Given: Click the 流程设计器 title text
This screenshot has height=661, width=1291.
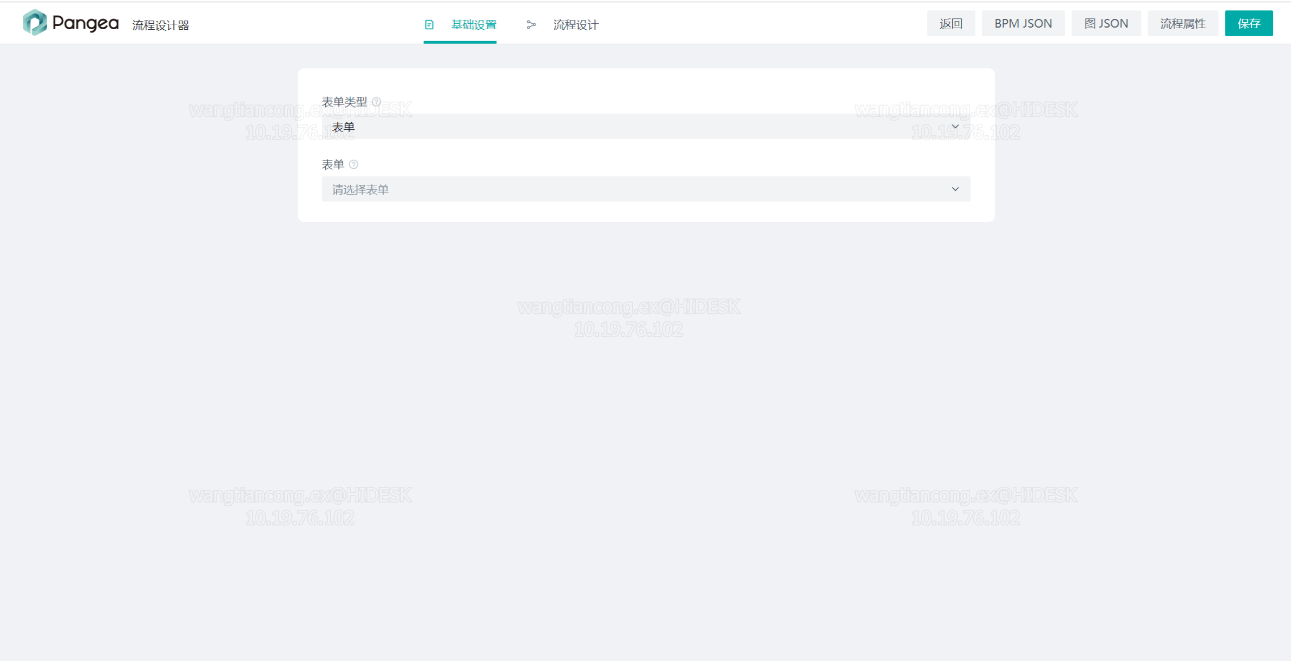Looking at the screenshot, I should tap(161, 25).
